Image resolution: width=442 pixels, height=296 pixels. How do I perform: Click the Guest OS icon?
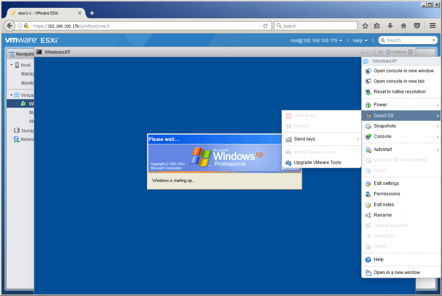click(368, 116)
